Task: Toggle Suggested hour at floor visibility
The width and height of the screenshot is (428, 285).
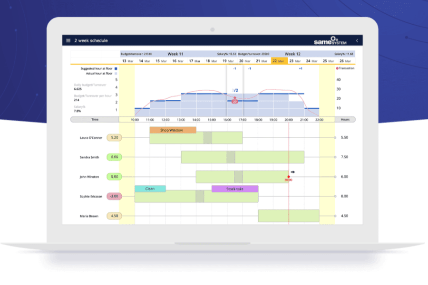Action: [116, 69]
